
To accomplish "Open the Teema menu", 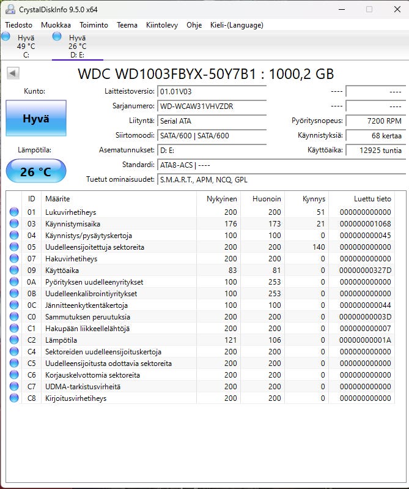I will click(127, 25).
